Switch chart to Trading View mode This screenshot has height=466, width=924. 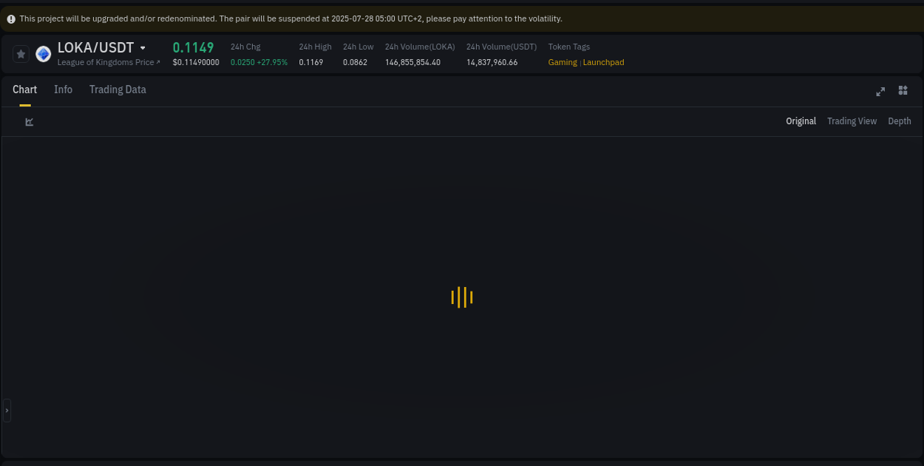(852, 121)
